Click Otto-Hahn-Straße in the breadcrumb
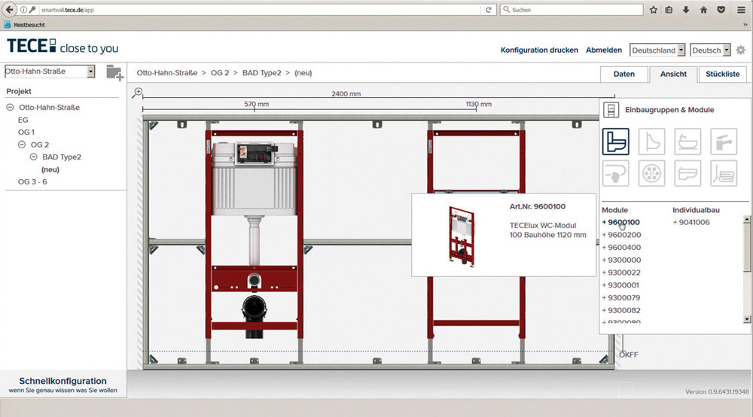 pyautogui.click(x=167, y=73)
